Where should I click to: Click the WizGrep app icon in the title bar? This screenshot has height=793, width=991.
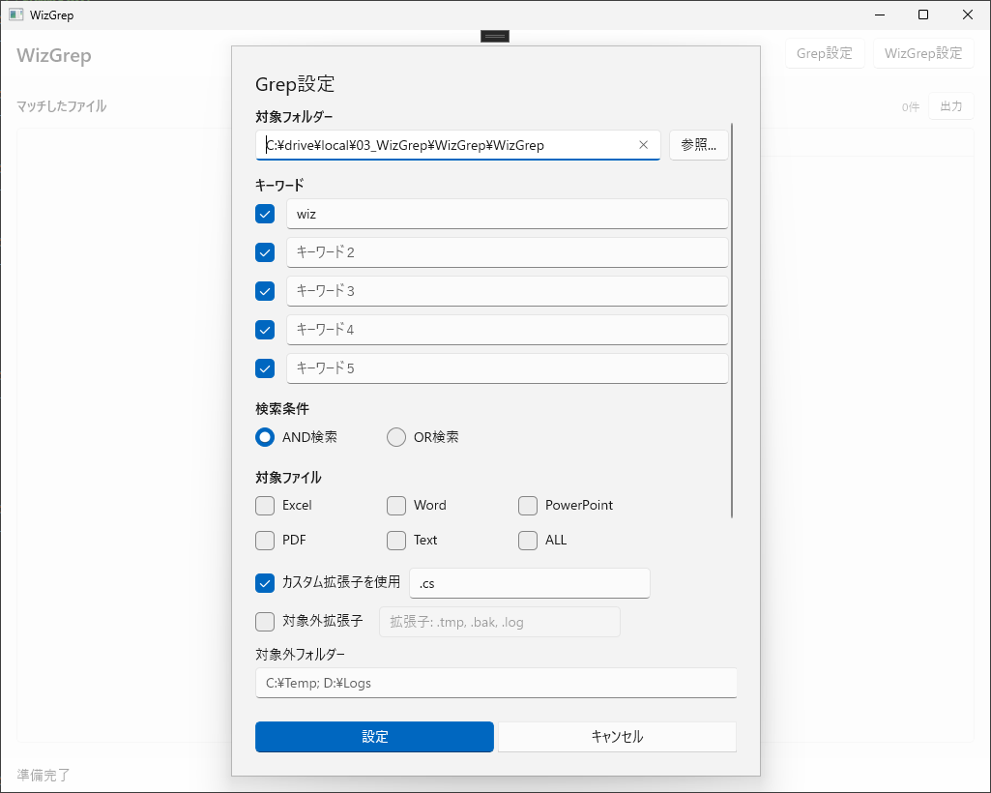click(x=15, y=15)
